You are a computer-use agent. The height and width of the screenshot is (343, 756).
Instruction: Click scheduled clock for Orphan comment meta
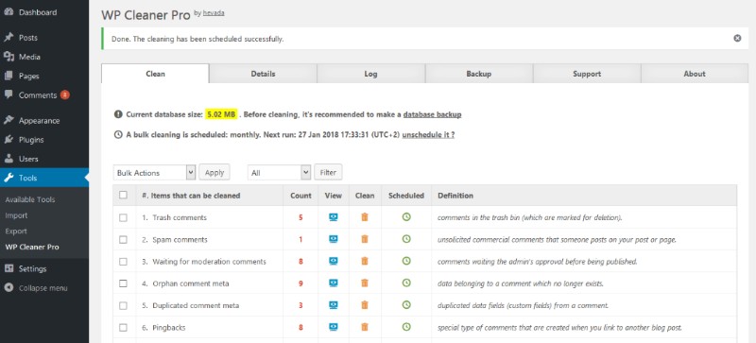pos(406,283)
